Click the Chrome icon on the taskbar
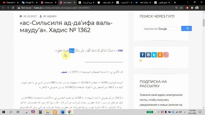This screenshot has width=205, height=115. click(70, 112)
